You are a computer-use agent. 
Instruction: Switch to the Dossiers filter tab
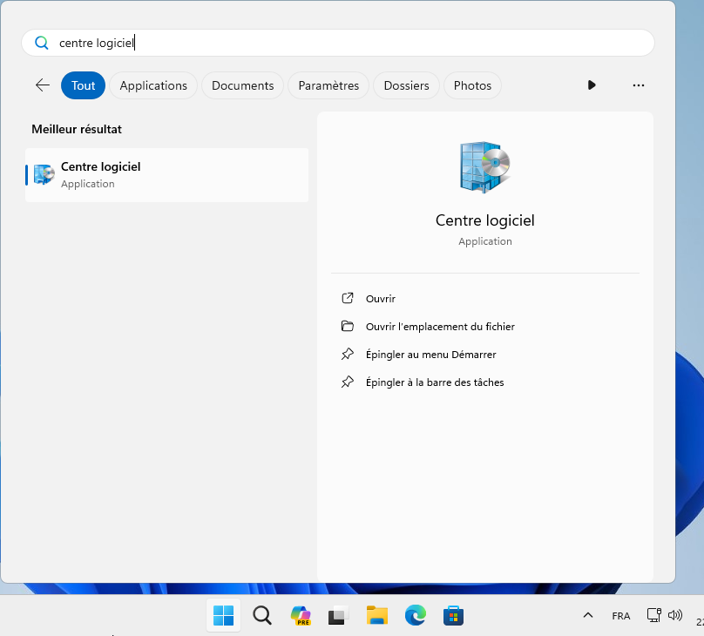point(406,85)
